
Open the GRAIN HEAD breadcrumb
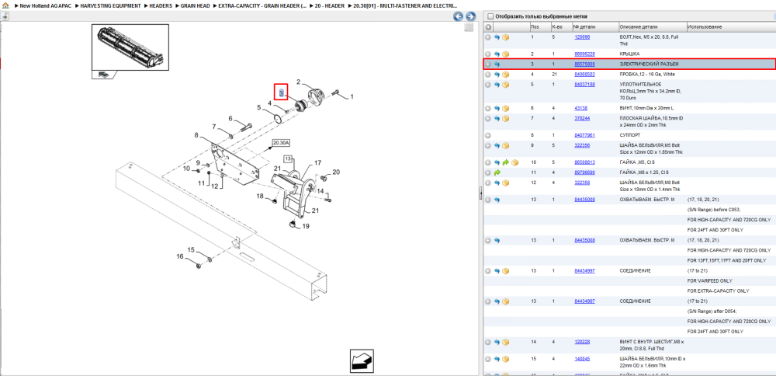pos(195,5)
